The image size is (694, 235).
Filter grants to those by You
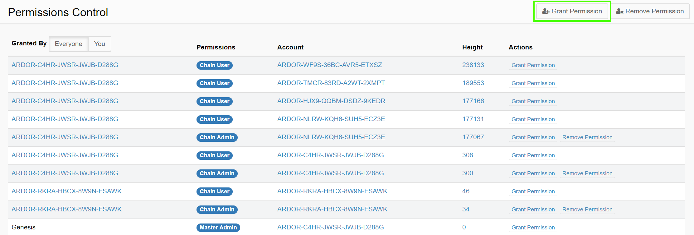tap(99, 44)
